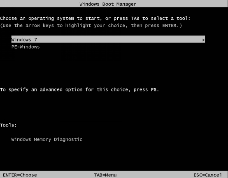This screenshot has width=228, height=178.
Task: Click the Tools: section label
Action: point(8,125)
